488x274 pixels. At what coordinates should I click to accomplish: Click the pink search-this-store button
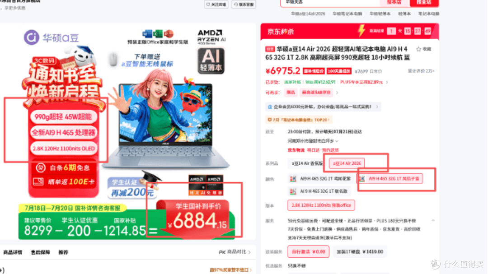(x=394, y=3)
